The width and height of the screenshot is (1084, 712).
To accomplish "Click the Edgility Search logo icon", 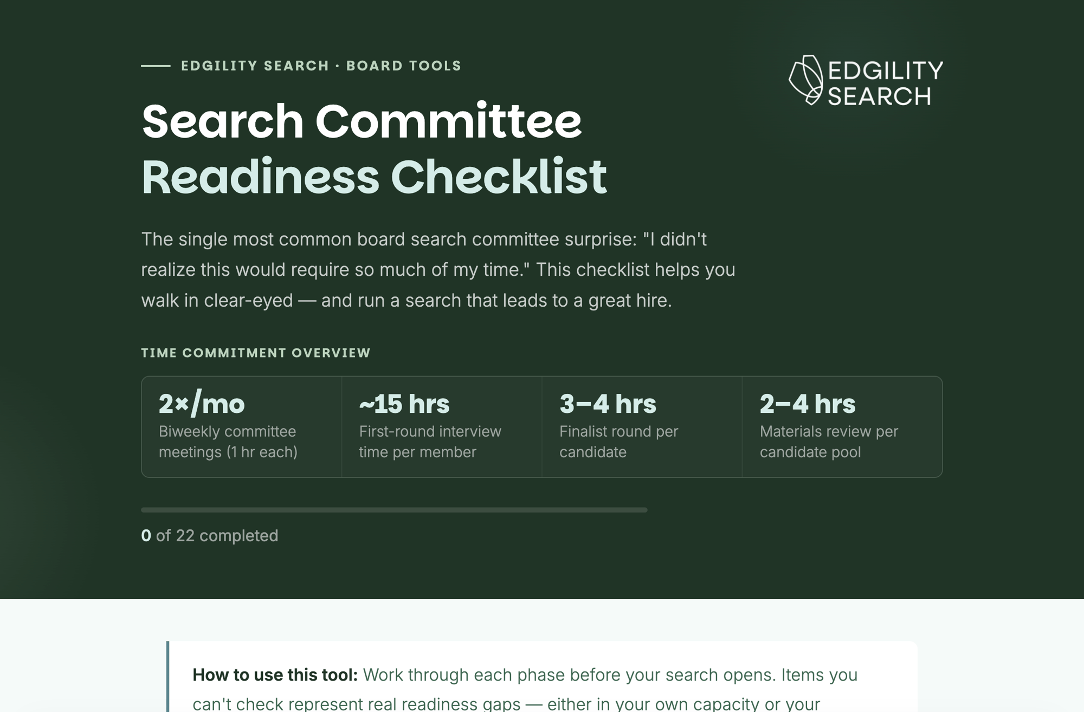I will click(806, 80).
